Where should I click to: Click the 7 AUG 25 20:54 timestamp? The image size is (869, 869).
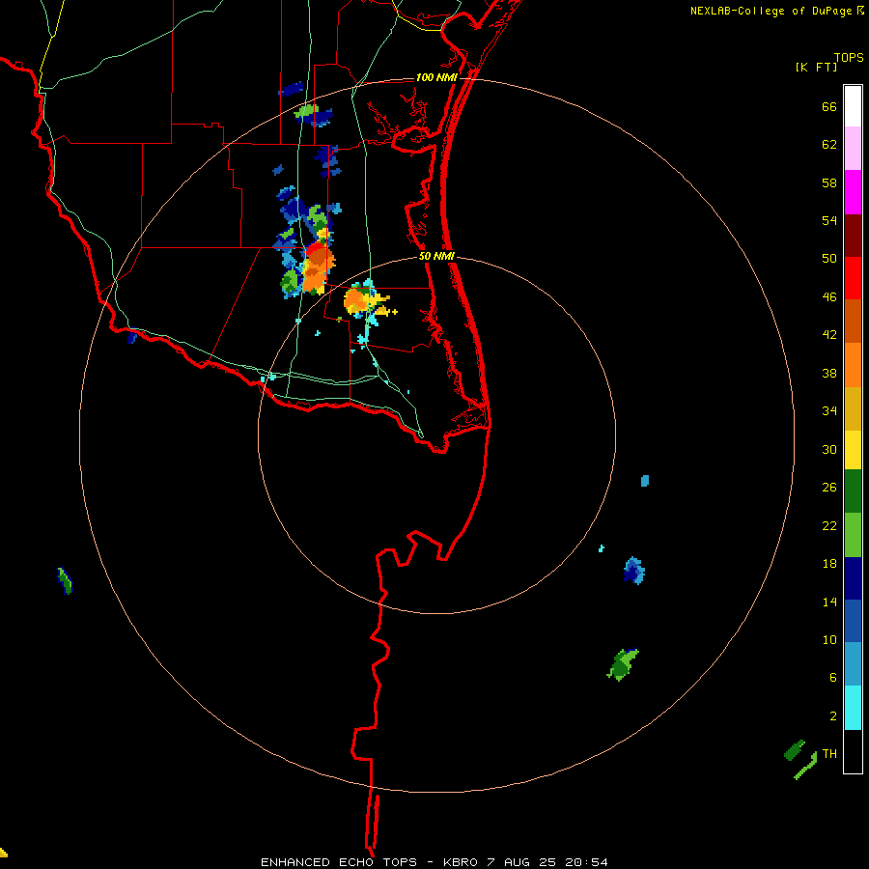coord(547,862)
